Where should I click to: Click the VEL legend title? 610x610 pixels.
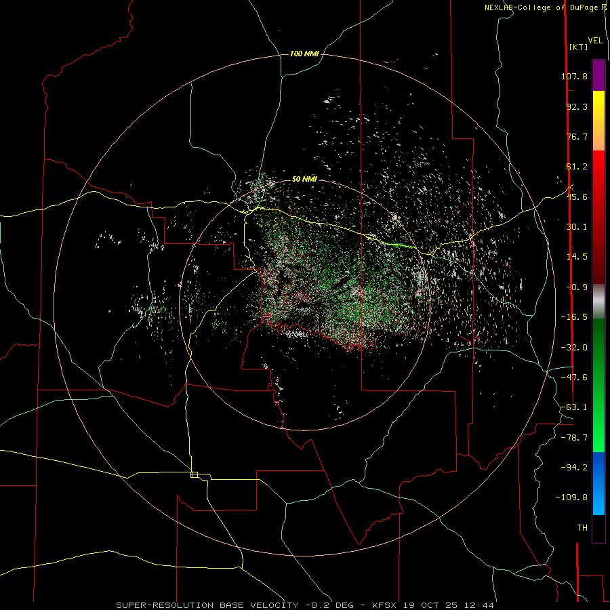[x=596, y=41]
